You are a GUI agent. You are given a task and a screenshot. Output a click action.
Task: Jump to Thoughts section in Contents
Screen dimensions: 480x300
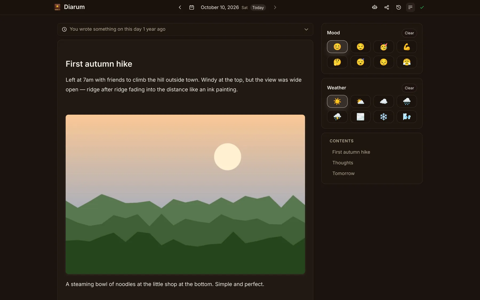point(343,163)
